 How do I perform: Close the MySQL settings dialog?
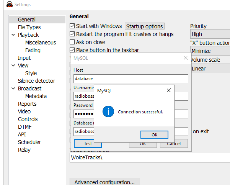pyautogui.click(x=186, y=58)
